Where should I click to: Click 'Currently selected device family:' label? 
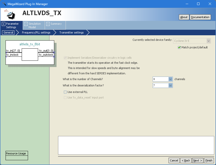coord(152,40)
